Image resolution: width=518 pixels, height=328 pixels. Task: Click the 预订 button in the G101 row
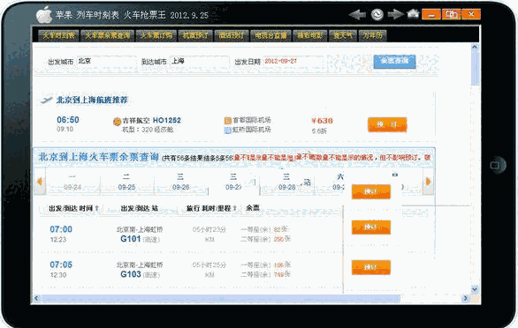tap(371, 227)
